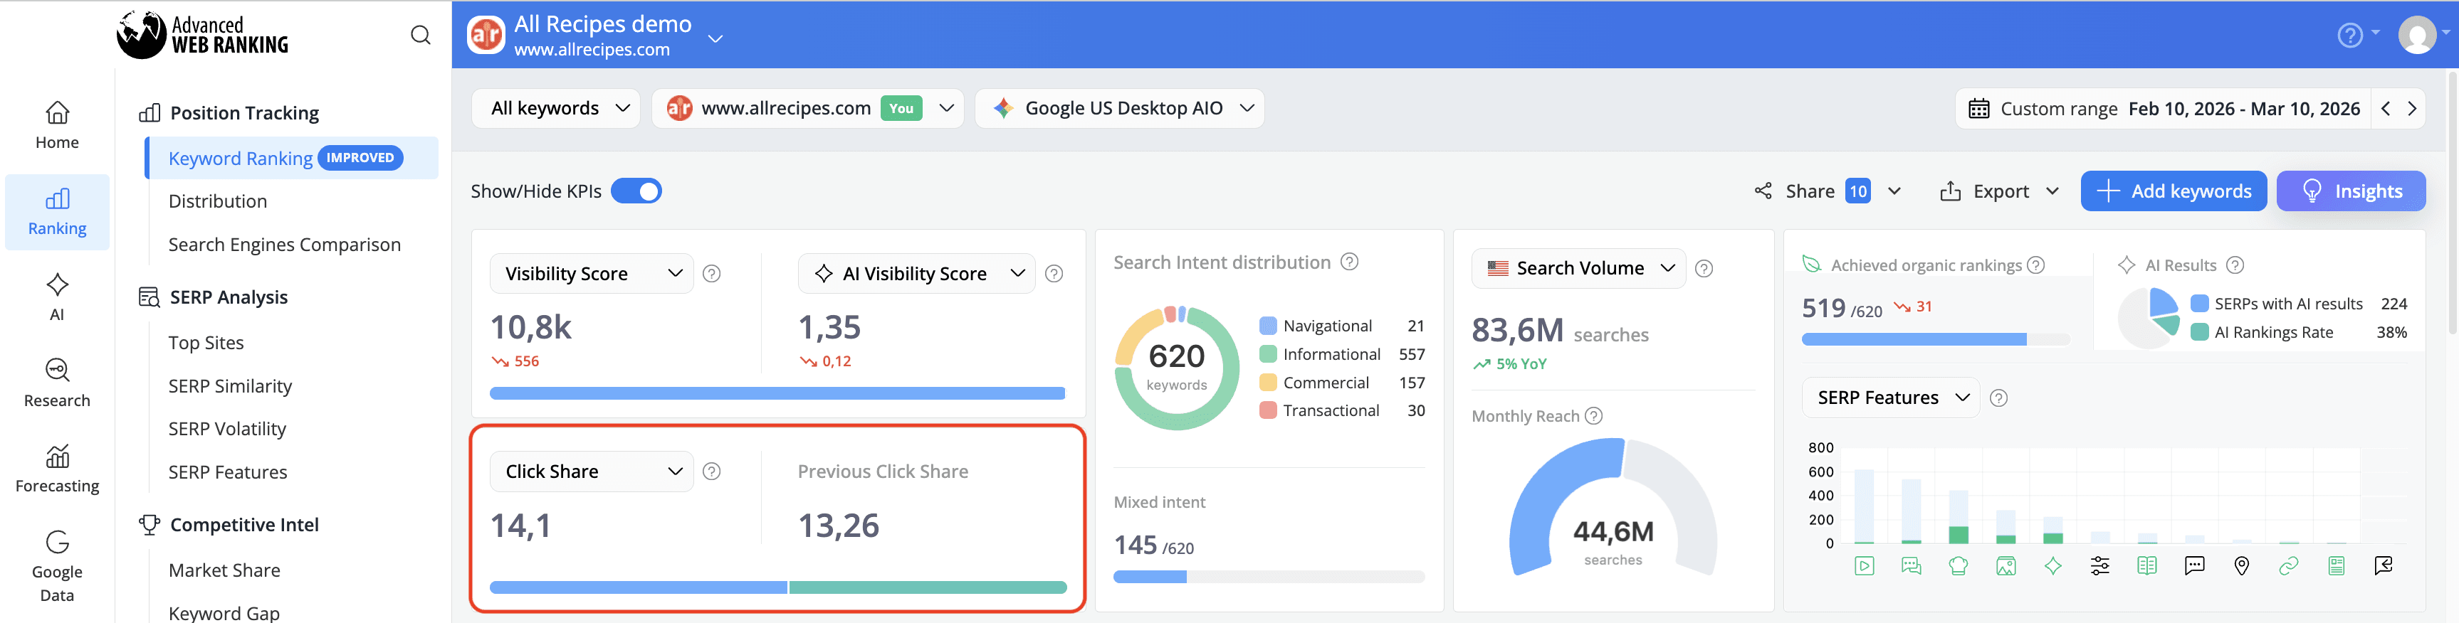Select Distribution menu item
This screenshot has height=623, width=2459.
[218, 201]
